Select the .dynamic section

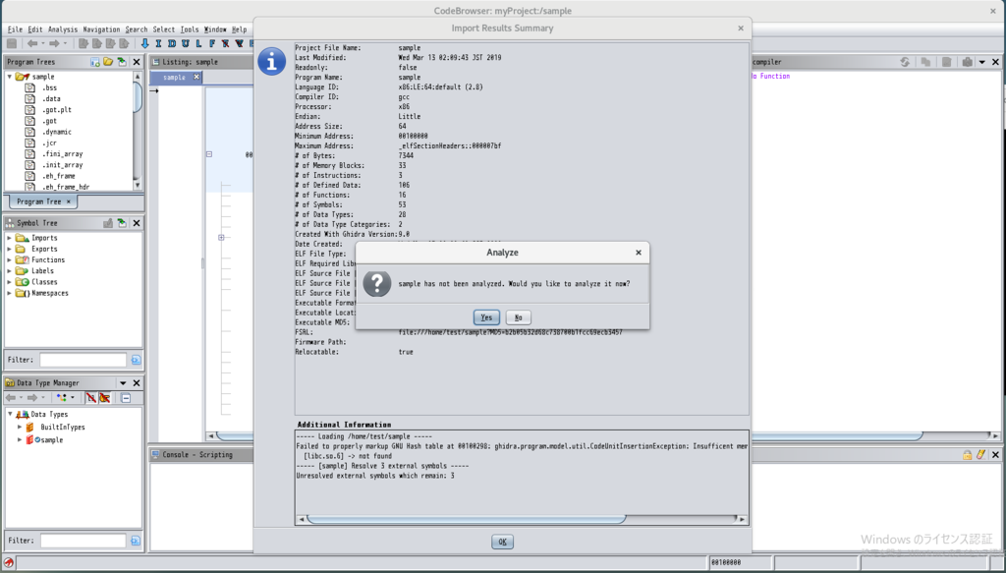(57, 132)
